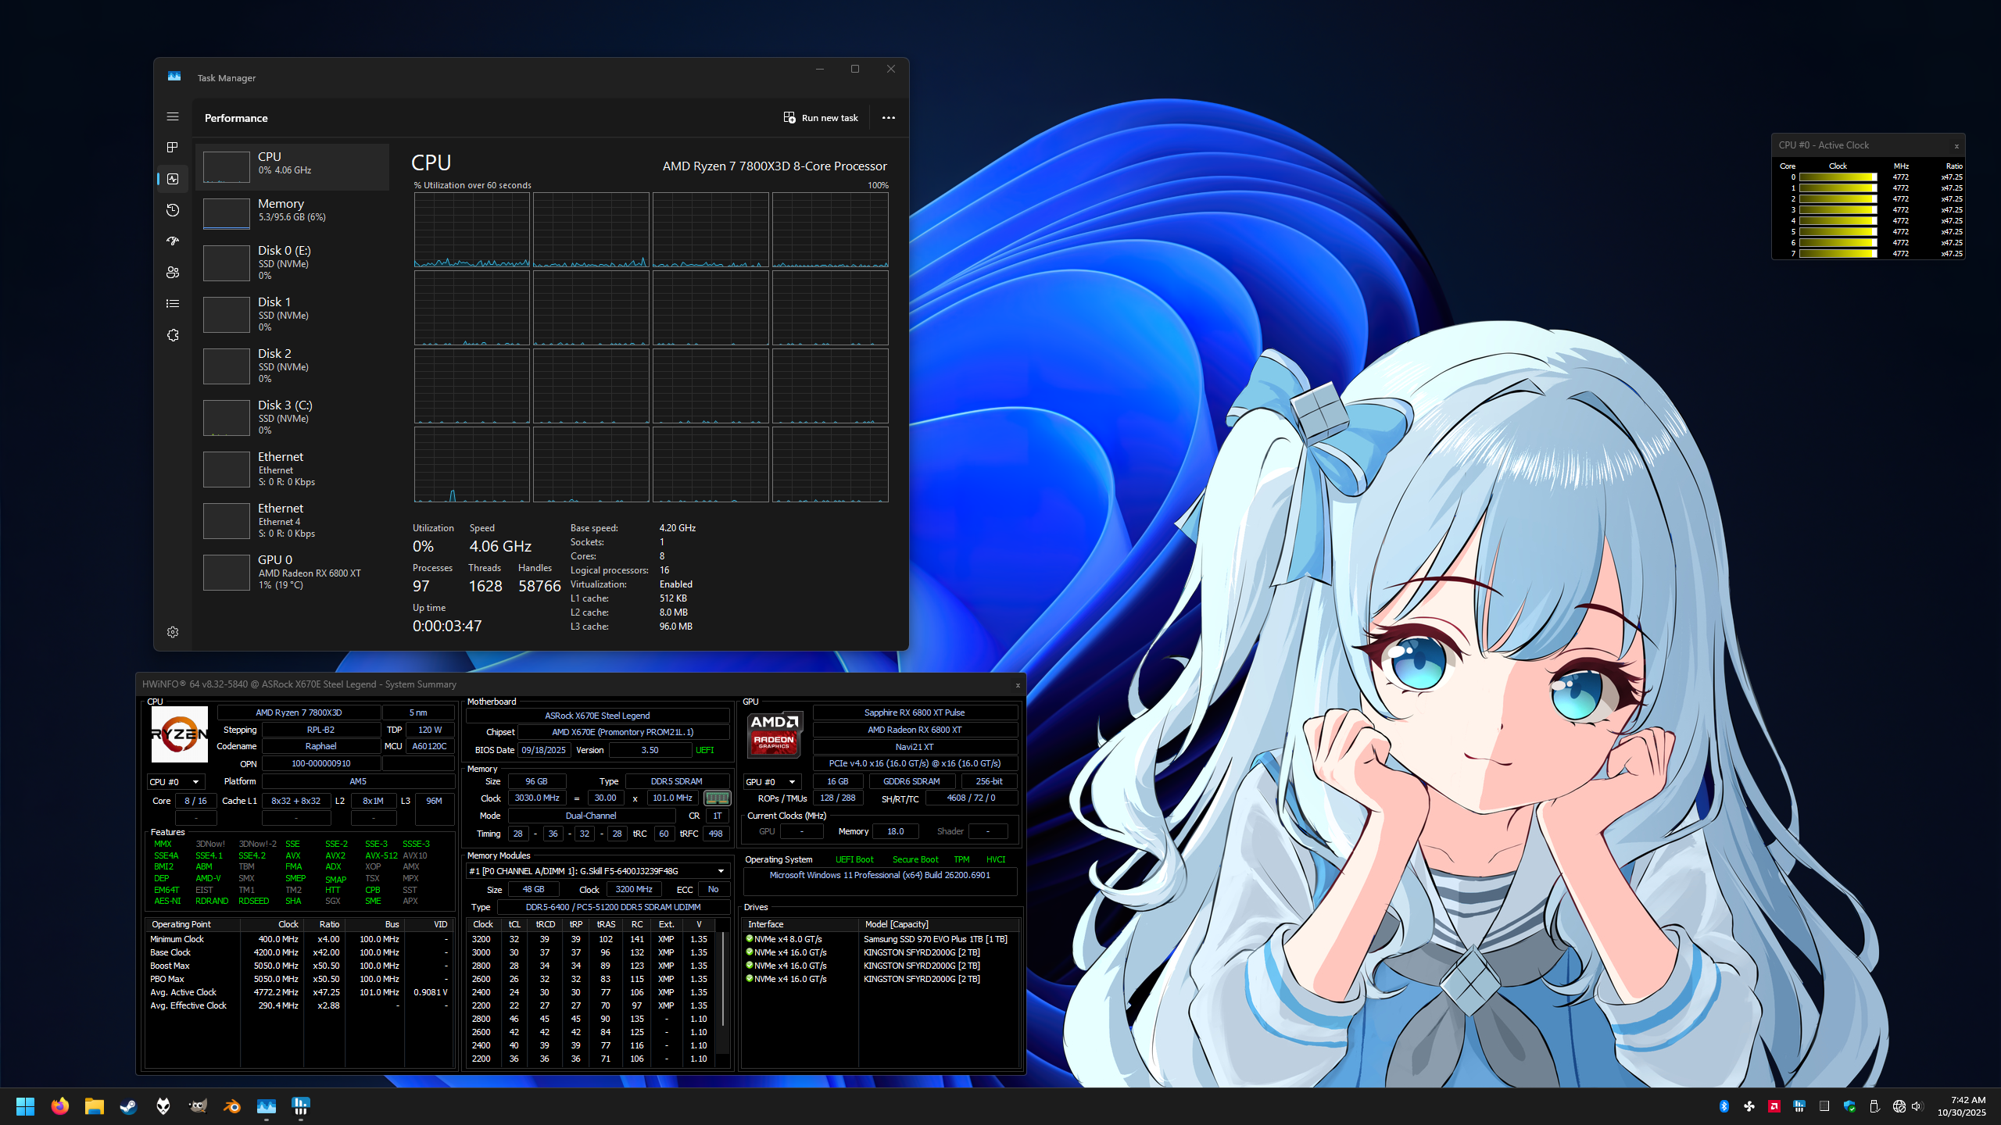Select the Memory performance item
Screen dimensions: 2001x1125
[292, 210]
